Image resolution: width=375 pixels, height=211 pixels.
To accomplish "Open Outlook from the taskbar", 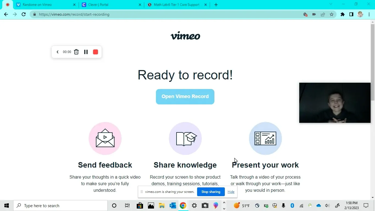I will (x=173, y=206).
